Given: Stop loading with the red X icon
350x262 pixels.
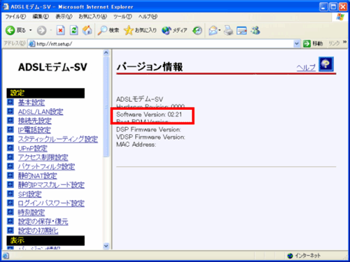Looking at the screenshot, I should [x=61, y=30].
